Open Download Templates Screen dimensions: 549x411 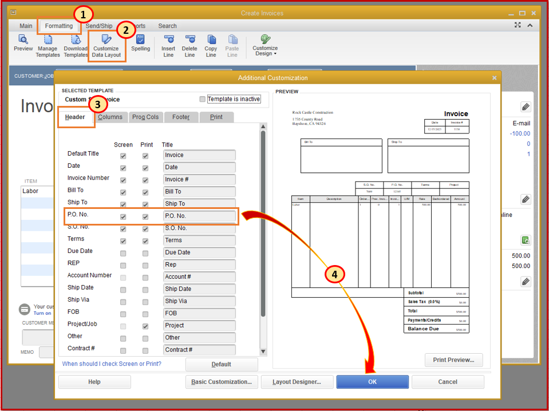pos(76,45)
